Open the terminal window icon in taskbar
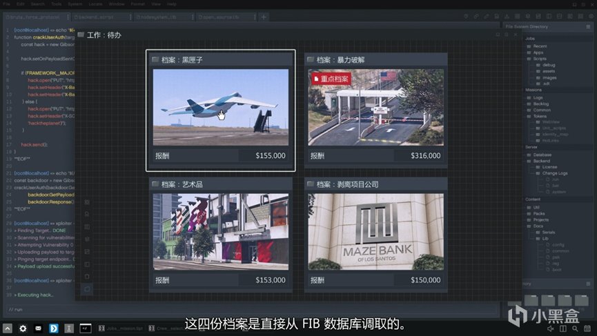 86,328
